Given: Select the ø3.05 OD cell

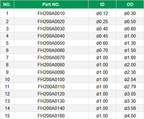Looking at the screenshot, I should (x=130, y=94).
